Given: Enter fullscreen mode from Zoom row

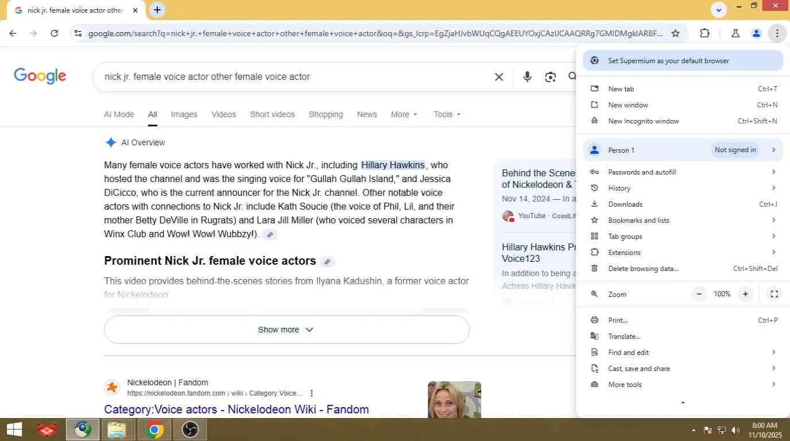Looking at the screenshot, I should click(774, 294).
